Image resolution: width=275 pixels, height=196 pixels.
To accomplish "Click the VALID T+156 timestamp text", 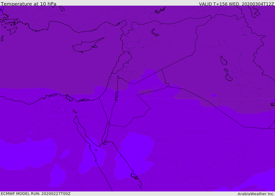I will 236,4.
